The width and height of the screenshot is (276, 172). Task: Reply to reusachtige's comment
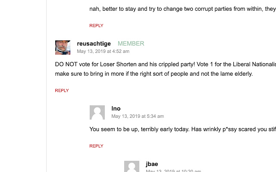62,91
